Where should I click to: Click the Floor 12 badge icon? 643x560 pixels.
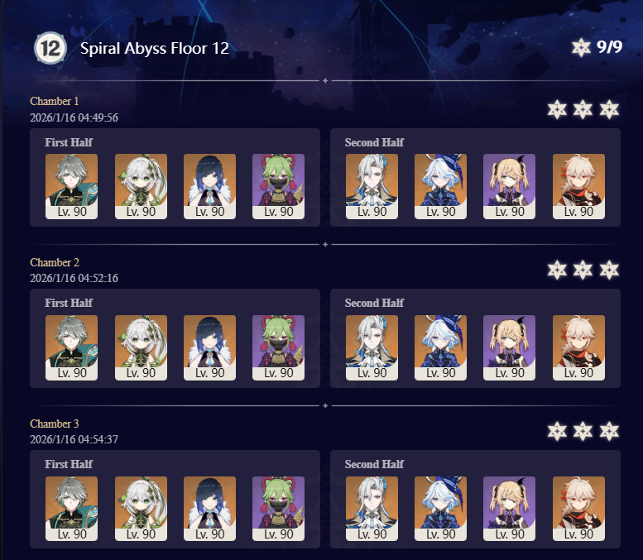tap(50, 48)
